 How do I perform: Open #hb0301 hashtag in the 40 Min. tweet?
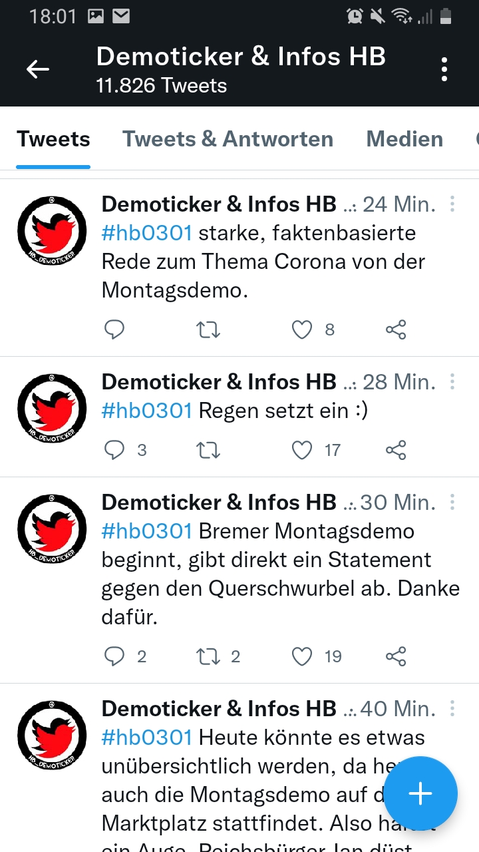point(146,738)
